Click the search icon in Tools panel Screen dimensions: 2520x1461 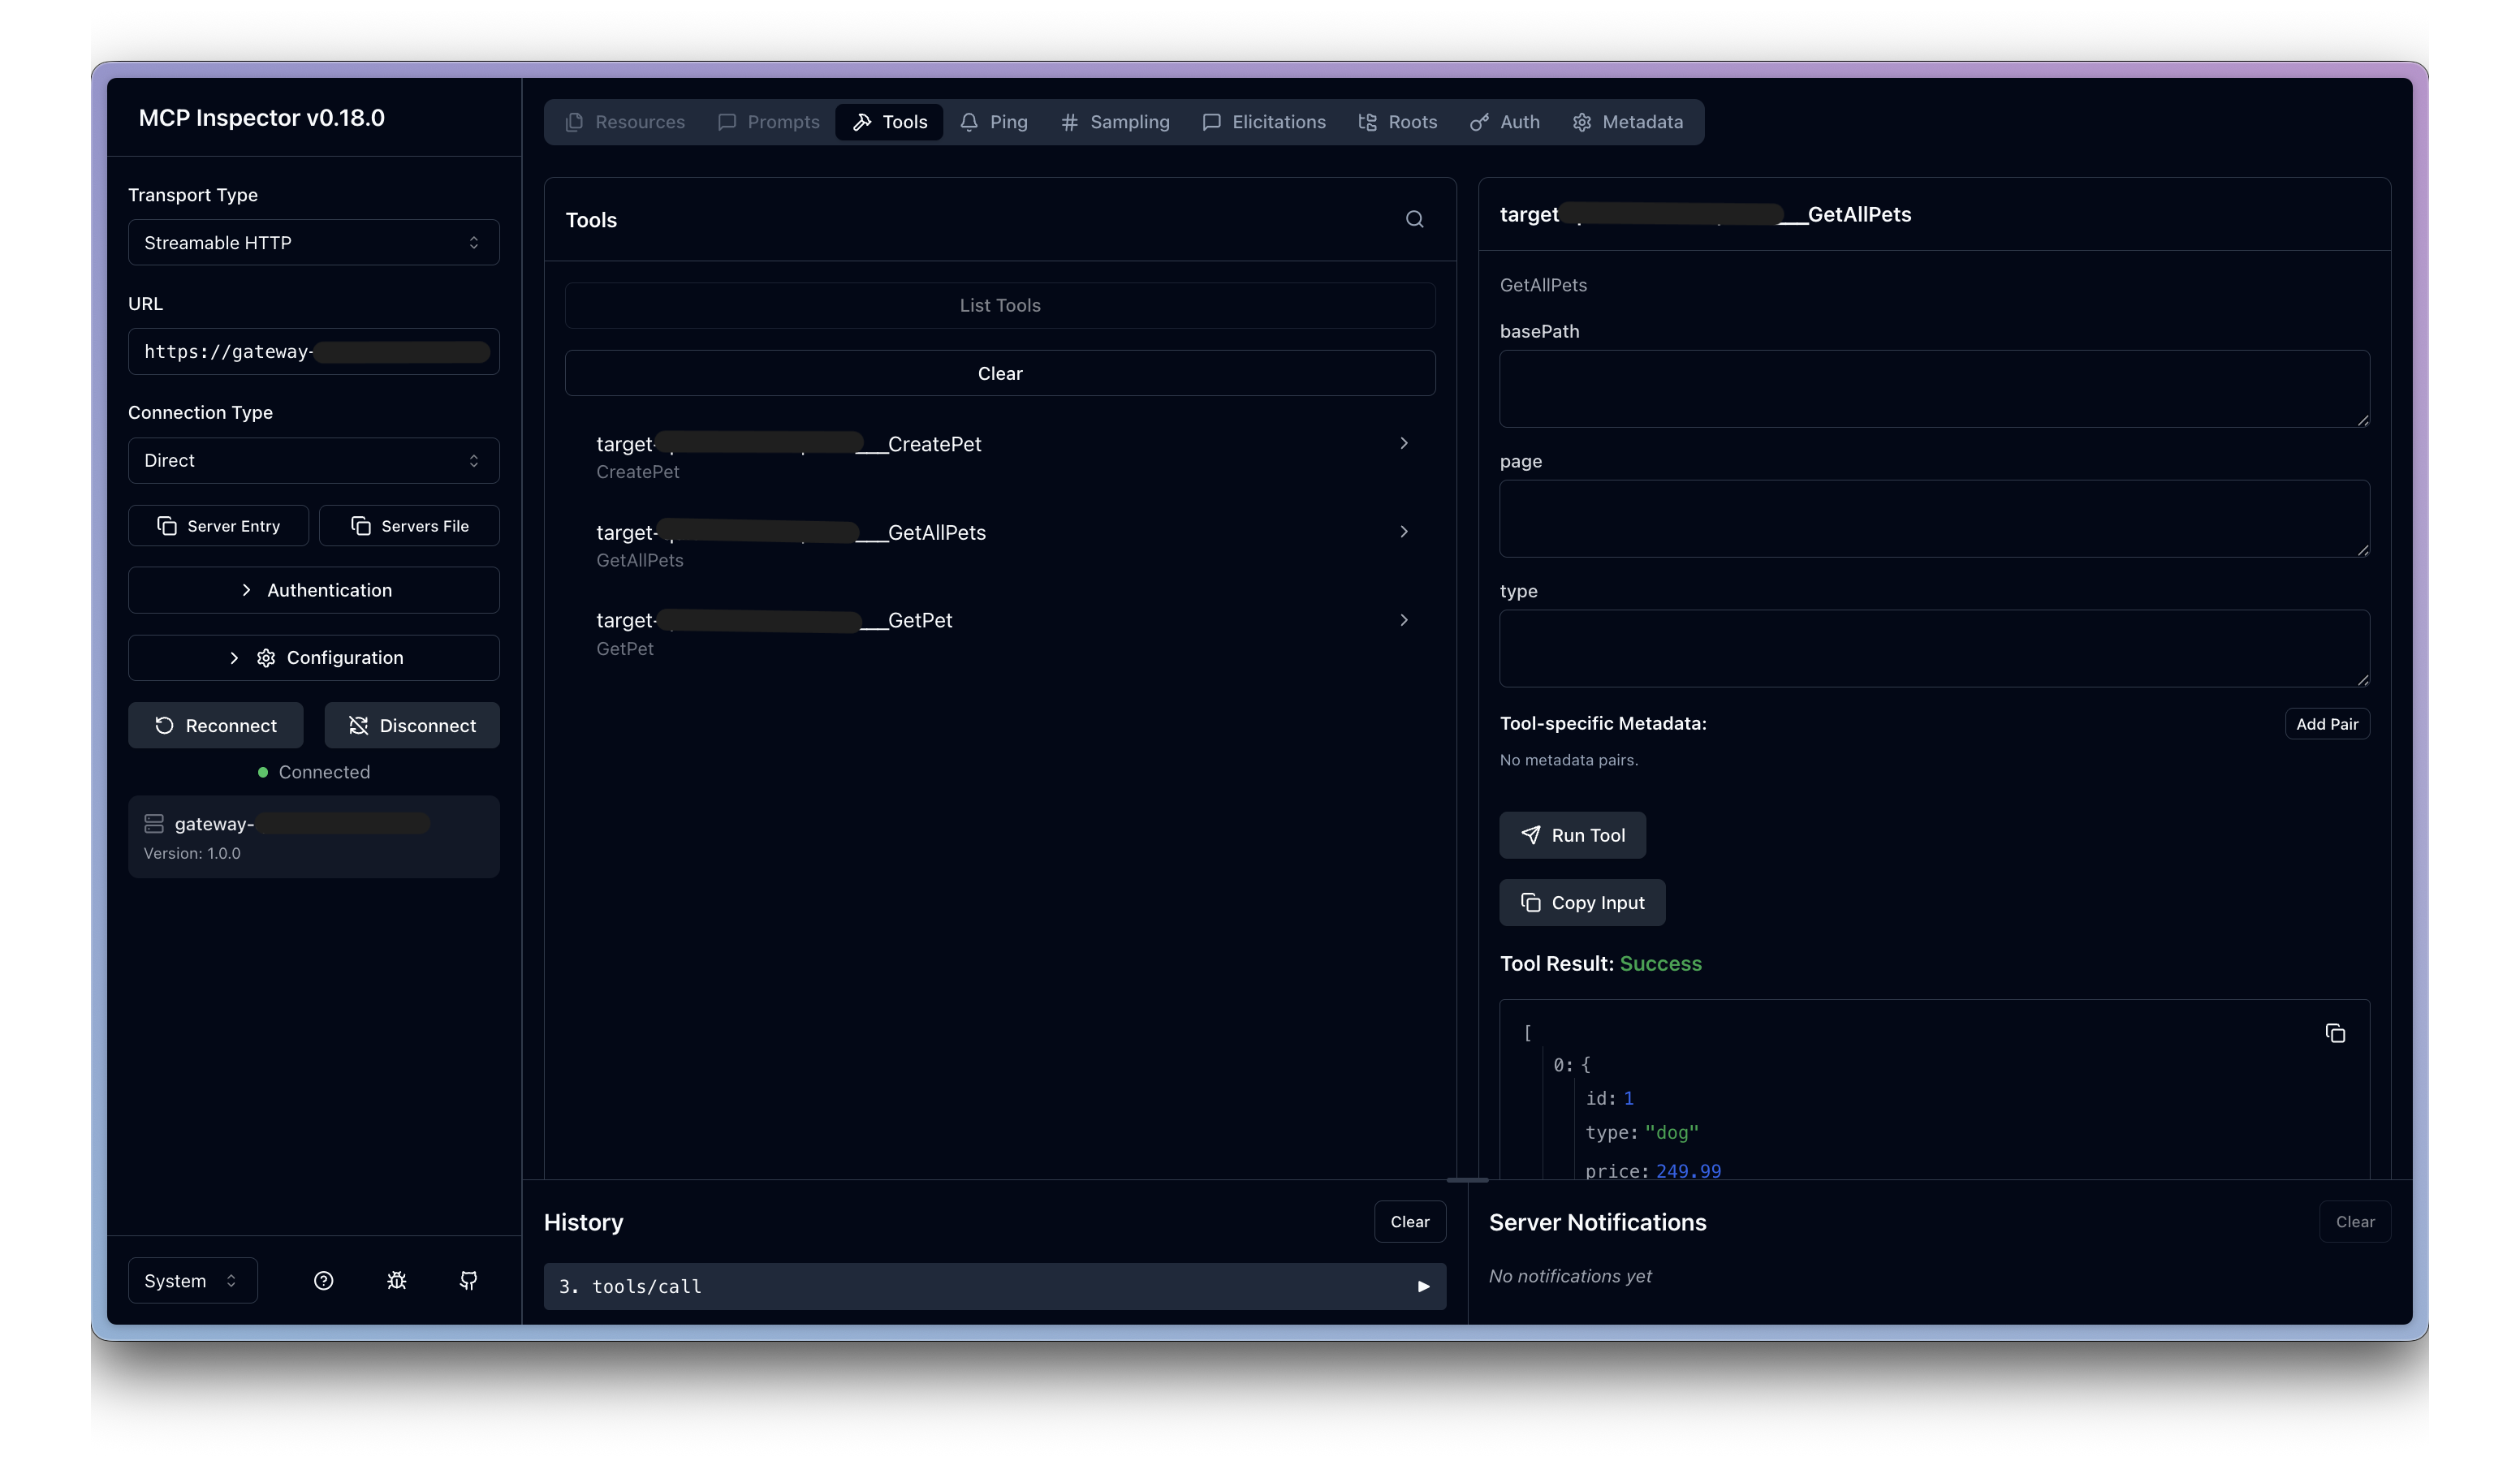click(x=1414, y=219)
